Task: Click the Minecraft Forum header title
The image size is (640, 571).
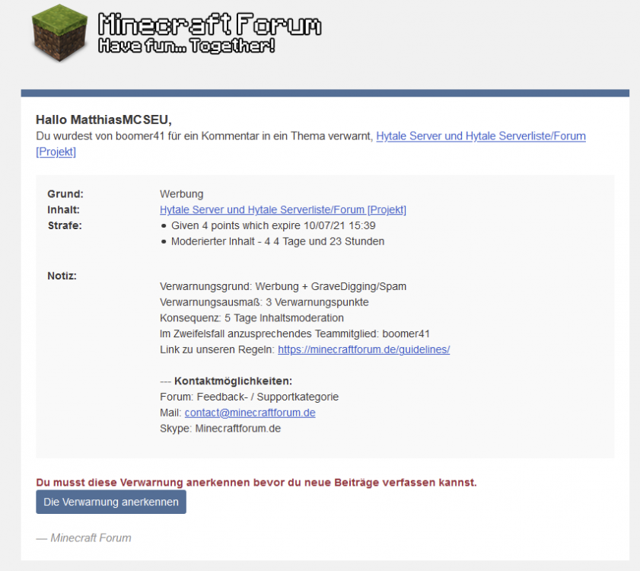Action: coord(210,24)
